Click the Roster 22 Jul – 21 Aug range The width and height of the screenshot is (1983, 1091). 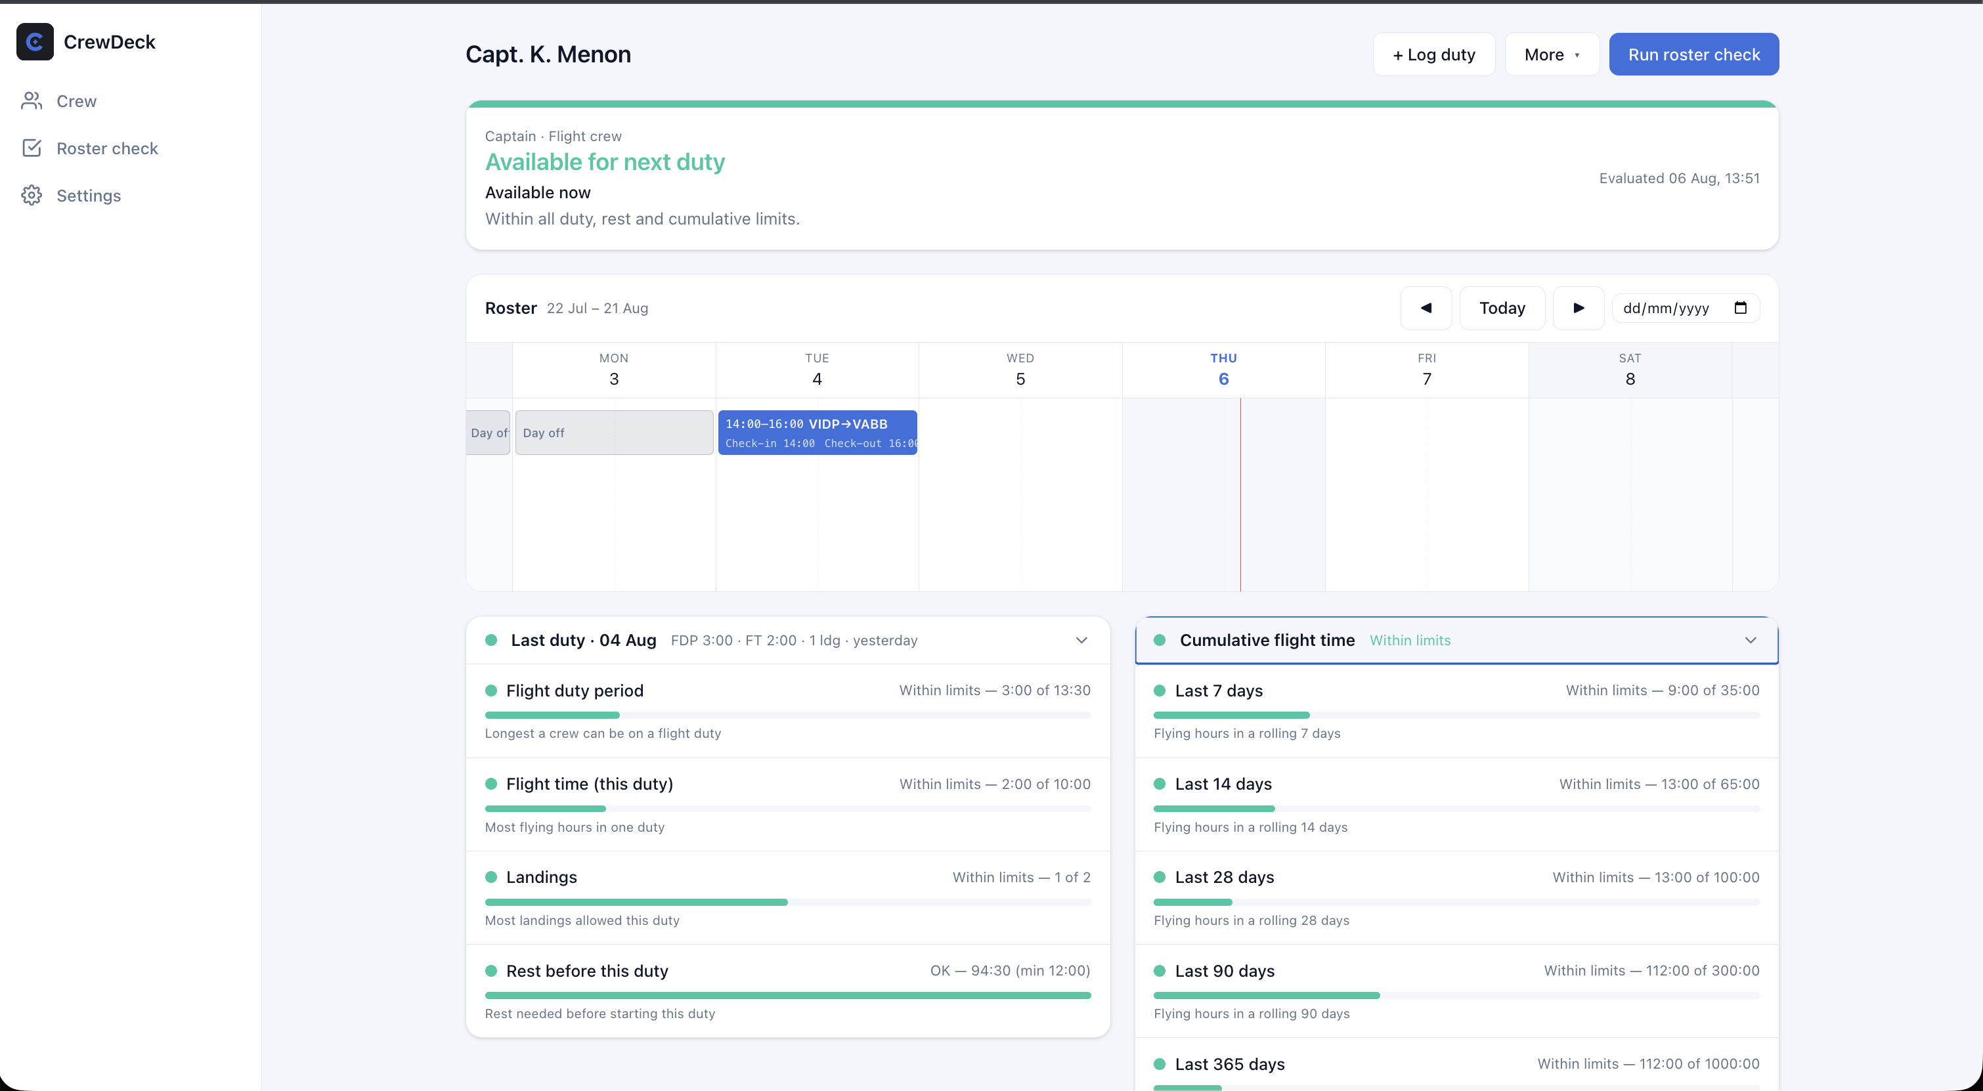(597, 308)
